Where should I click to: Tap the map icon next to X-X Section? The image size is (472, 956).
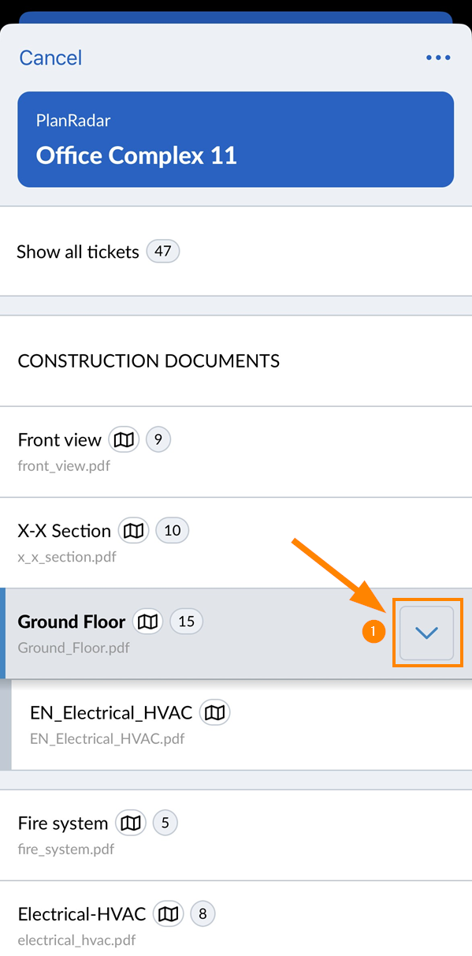click(x=134, y=530)
